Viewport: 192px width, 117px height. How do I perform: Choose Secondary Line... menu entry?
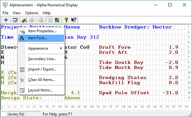click(41, 59)
